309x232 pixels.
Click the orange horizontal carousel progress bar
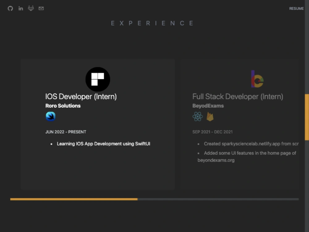pyautogui.click(x=74, y=199)
